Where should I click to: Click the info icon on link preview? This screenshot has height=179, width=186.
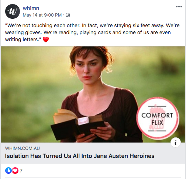pyautogui.click(x=176, y=143)
